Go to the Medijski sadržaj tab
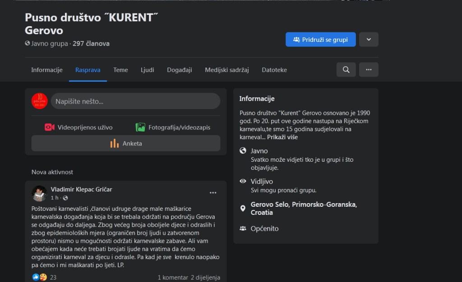Viewport: 462px width, 282px height. coord(227,70)
